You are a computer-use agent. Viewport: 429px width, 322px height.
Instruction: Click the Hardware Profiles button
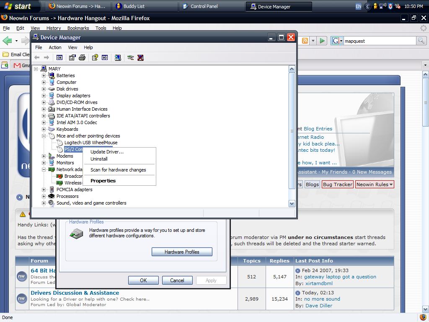click(182, 252)
